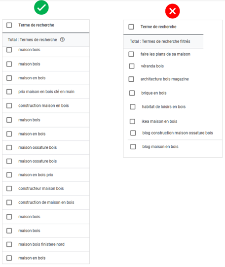Tick the select-all checkbox in right Terme de recherche header
Viewport: 225px width, 267px height.
click(x=131, y=27)
